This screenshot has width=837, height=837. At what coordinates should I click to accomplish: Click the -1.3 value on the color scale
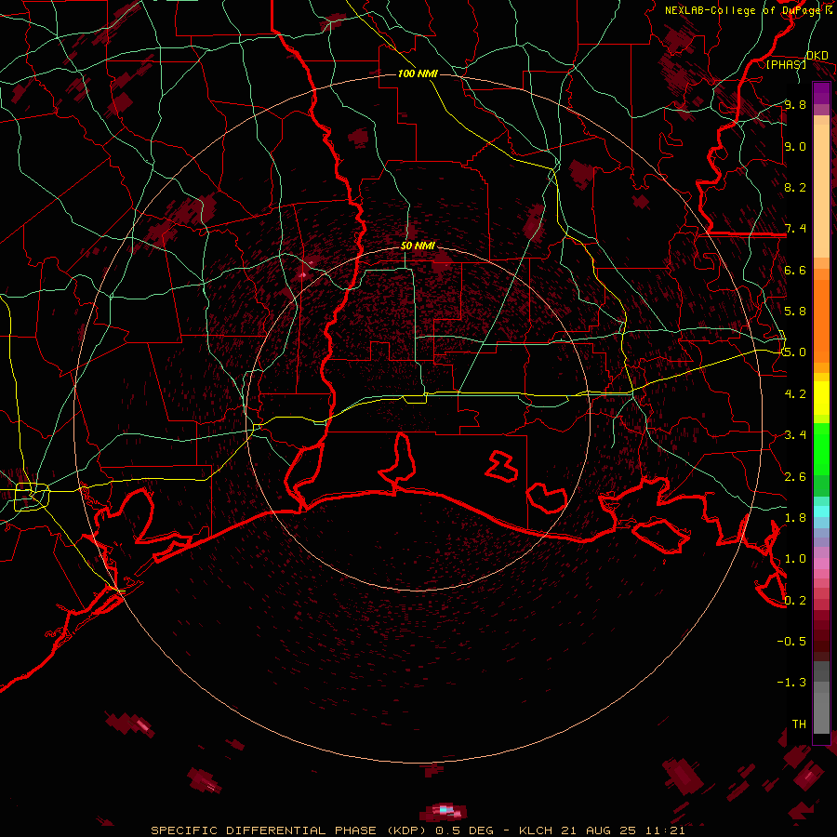tap(791, 683)
